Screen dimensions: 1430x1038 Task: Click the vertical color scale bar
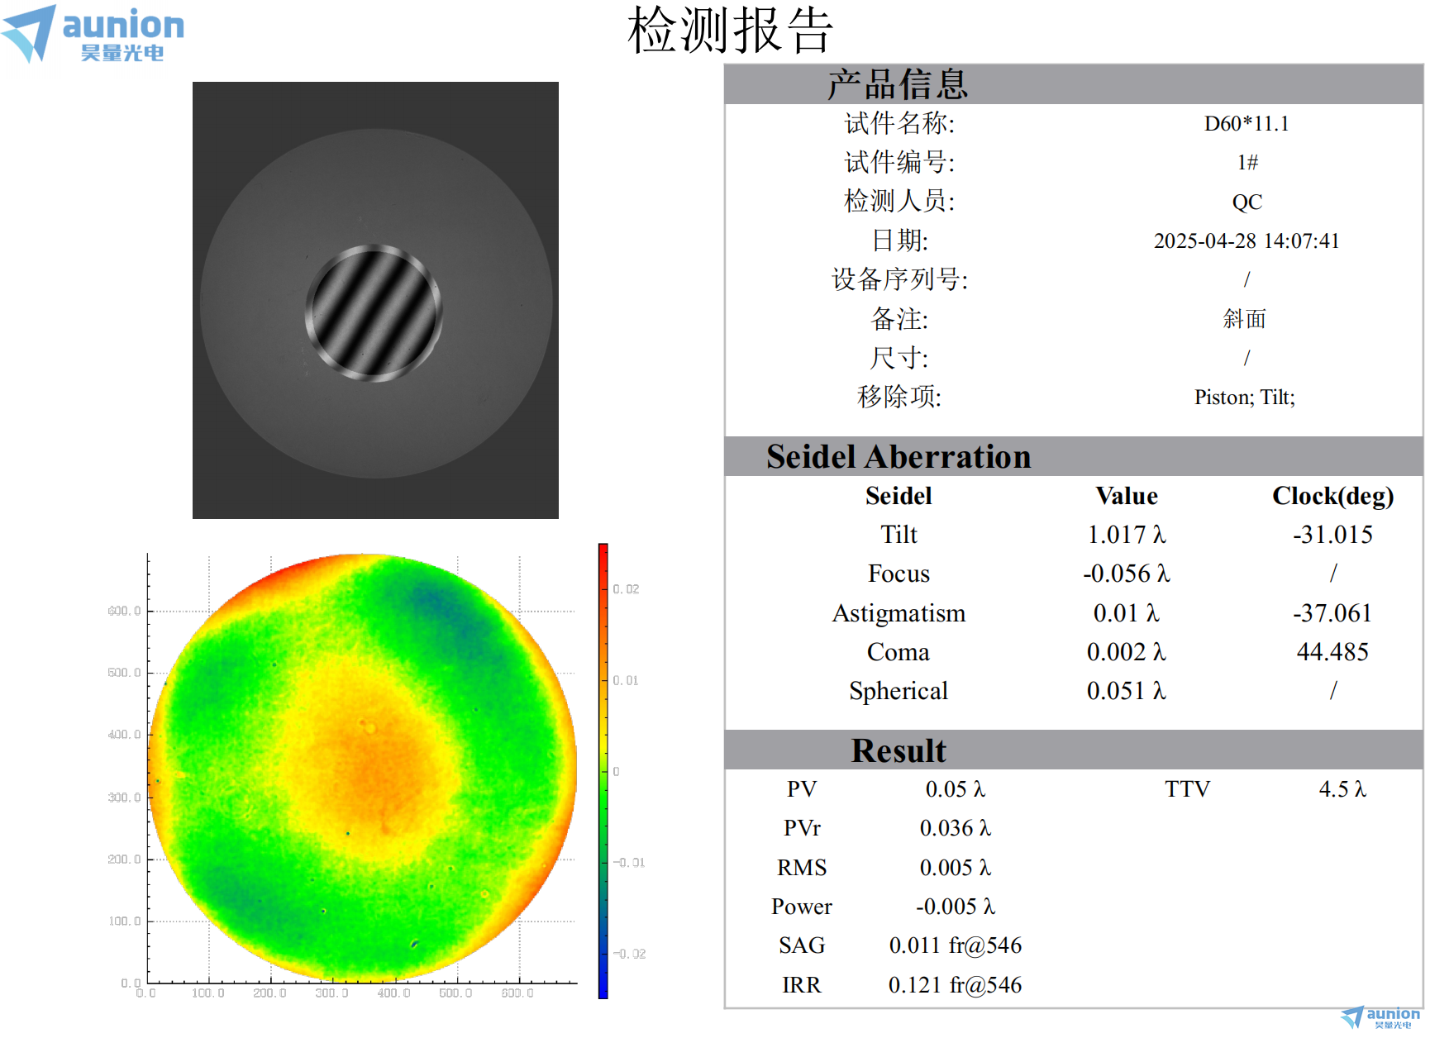pyautogui.click(x=603, y=771)
